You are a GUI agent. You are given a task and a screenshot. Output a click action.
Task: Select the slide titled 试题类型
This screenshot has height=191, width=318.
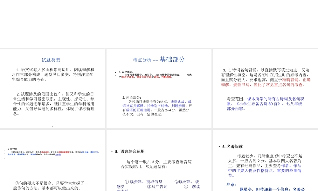[x=52, y=89]
